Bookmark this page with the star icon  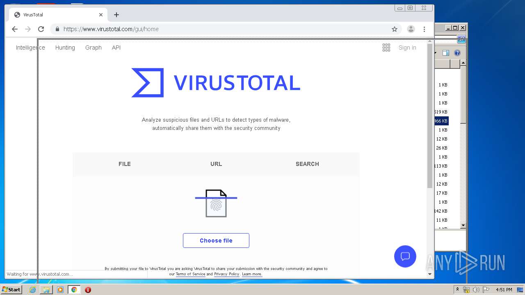tap(395, 29)
